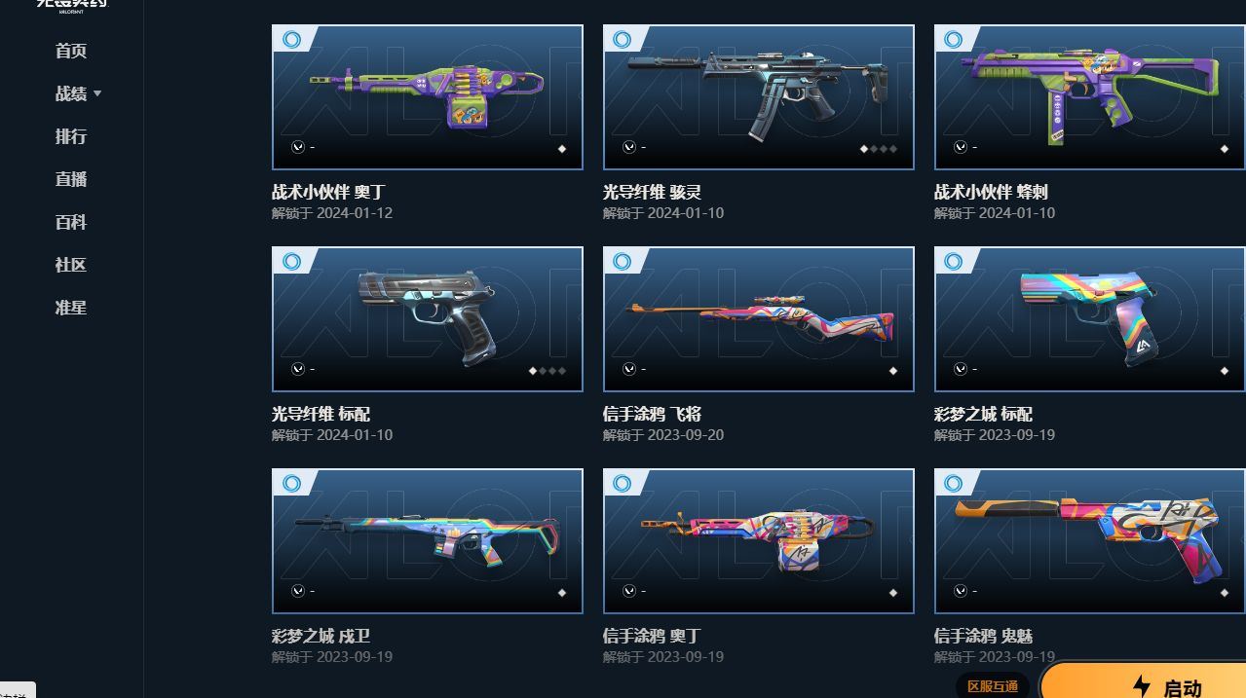Click the lightning bolt icon on 启动 button
1246x698 pixels.
tap(1142, 686)
